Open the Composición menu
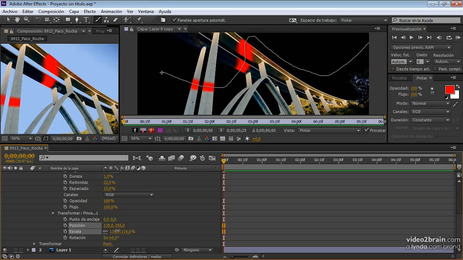Screen dimensions: 463x260 (51, 12)
